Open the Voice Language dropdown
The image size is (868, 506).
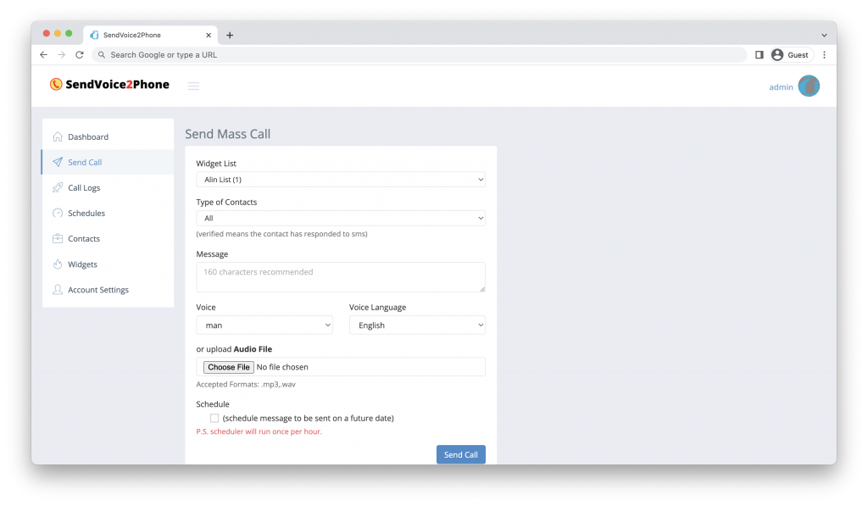pyautogui.click(x=417, y=325)
